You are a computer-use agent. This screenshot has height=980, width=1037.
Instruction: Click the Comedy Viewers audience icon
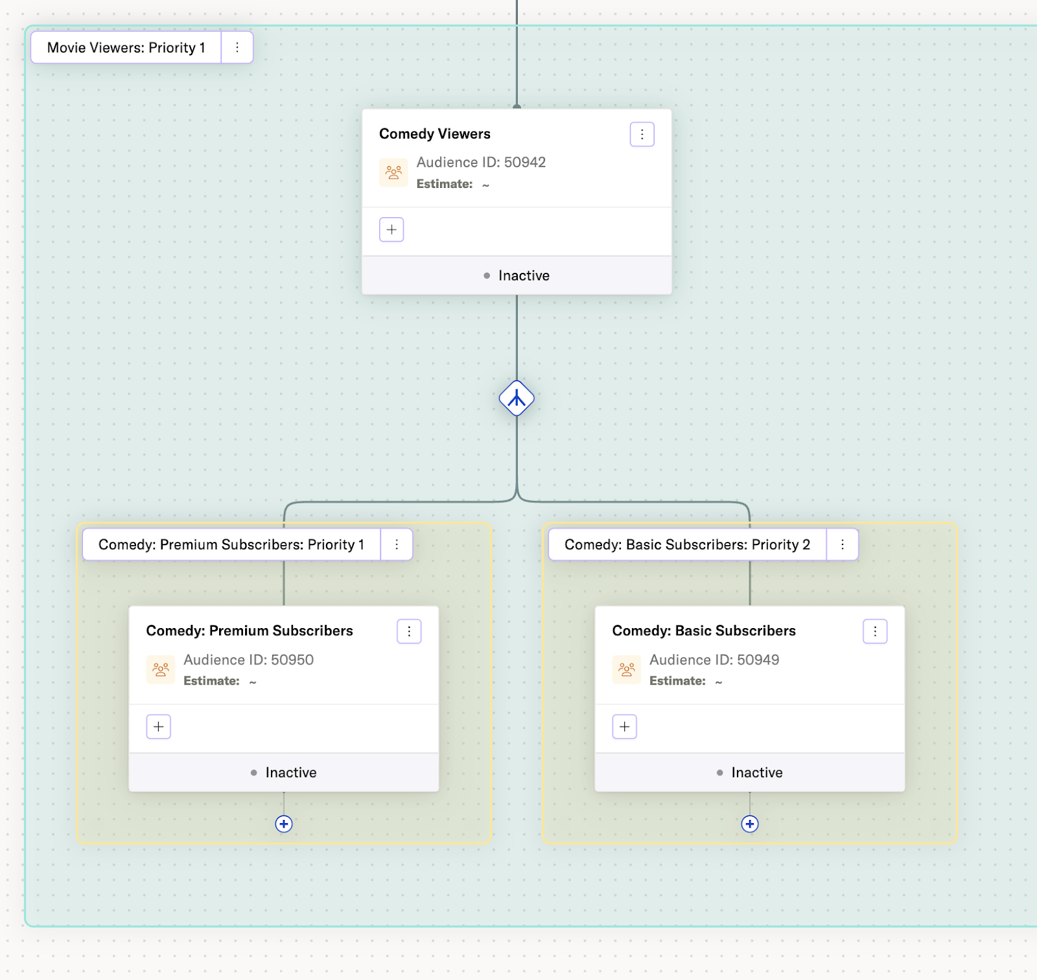click(393, 173)
